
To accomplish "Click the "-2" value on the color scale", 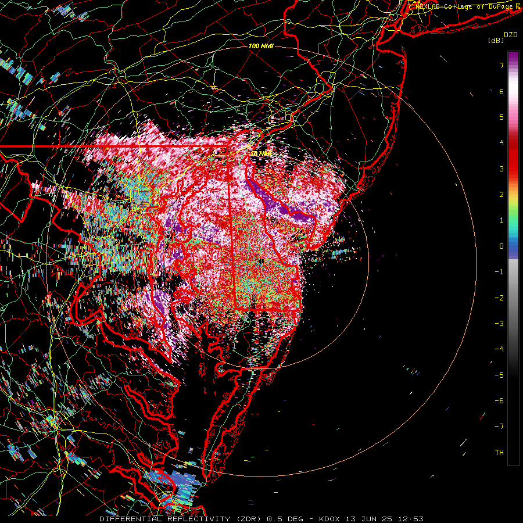I will (x=499, y=298).
